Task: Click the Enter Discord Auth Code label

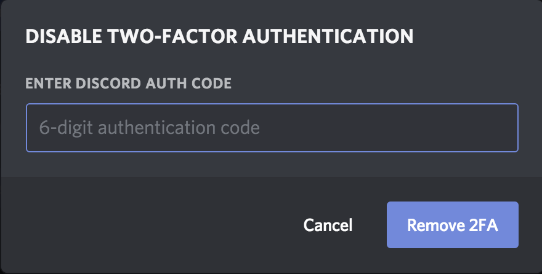Action: click(129, 84)
